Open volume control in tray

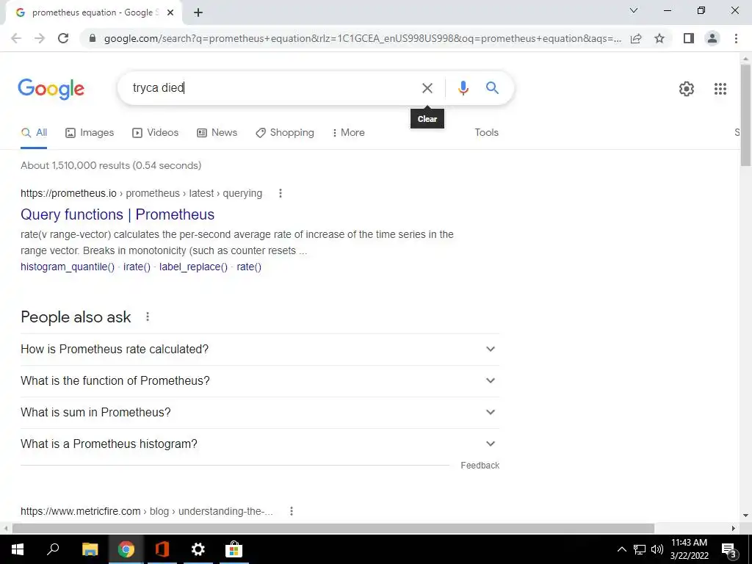coord(657,549)
